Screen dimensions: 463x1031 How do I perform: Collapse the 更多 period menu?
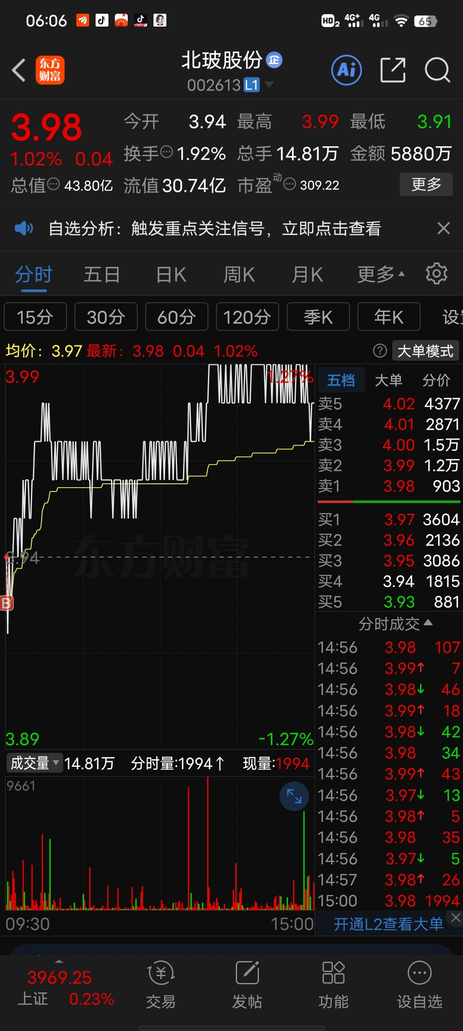point(381,274)
